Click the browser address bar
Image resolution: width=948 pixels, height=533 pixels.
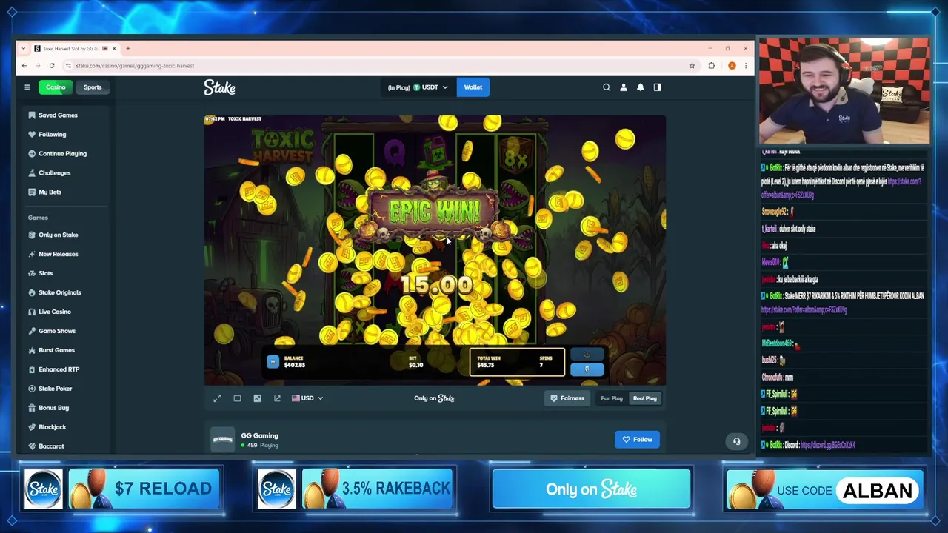[378, 66]
